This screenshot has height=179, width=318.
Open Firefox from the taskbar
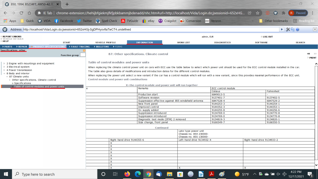[x=127, y=174]
